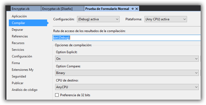
Task: Switch to the Encryptar.vb tab
Action: (x=26, y=9)
